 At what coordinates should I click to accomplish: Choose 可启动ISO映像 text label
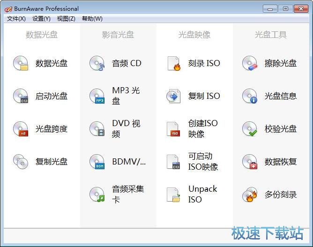203,162
